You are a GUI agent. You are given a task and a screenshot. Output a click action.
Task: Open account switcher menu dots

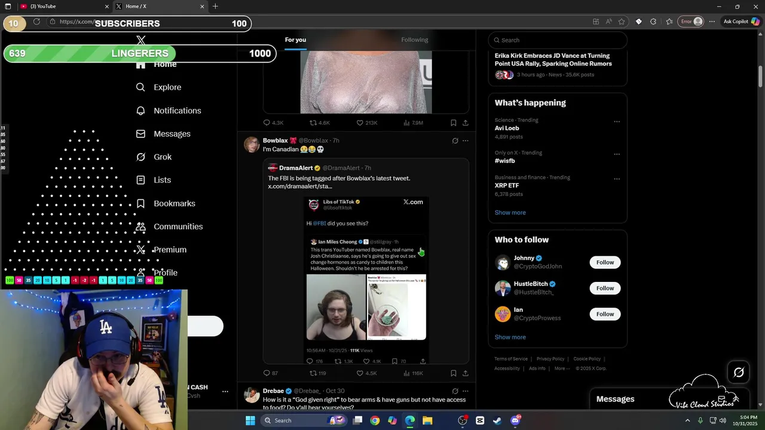click(225, 392)
